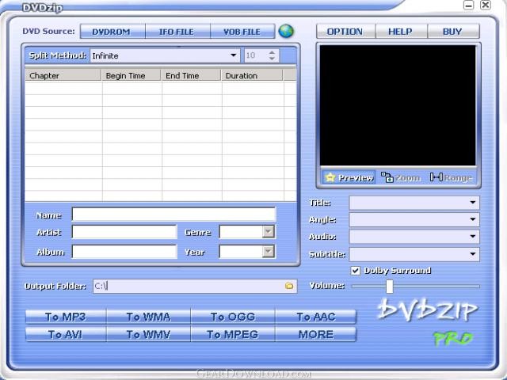Click the Range selection button

451,177
